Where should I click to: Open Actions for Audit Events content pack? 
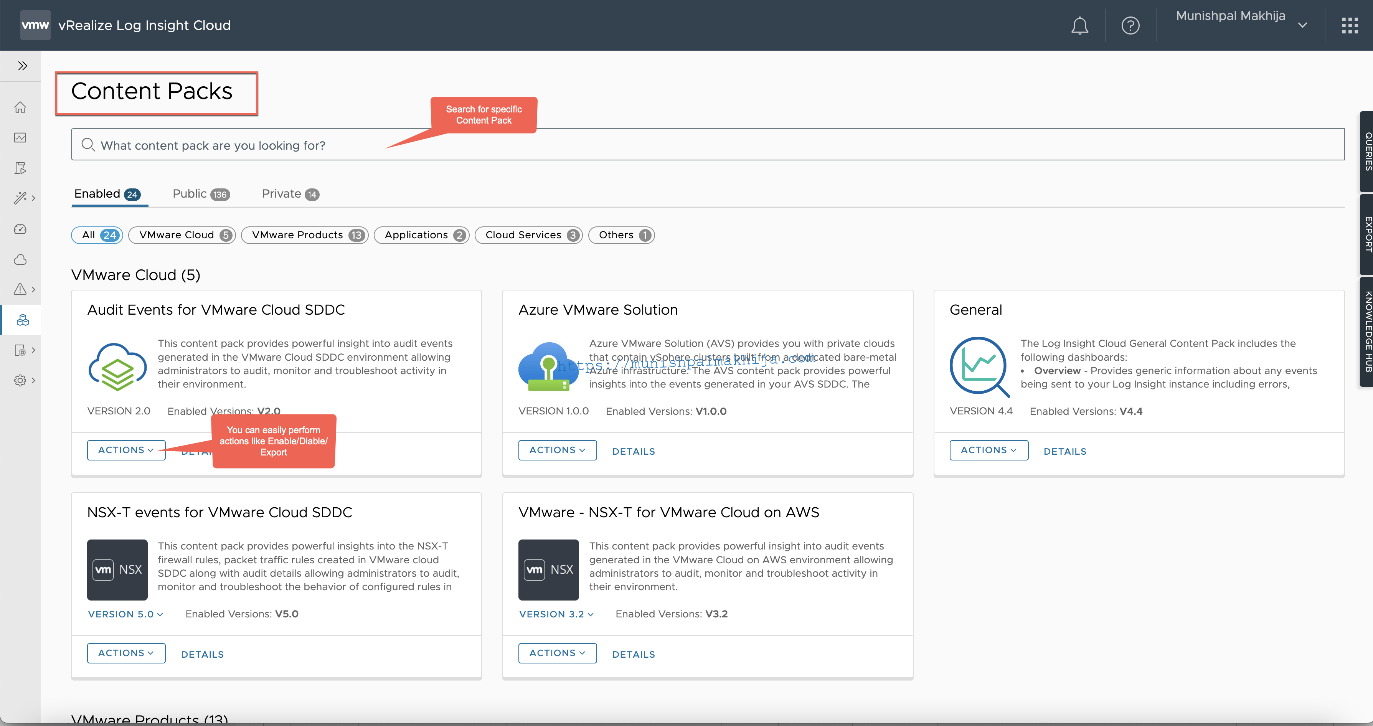click(126, 450)
